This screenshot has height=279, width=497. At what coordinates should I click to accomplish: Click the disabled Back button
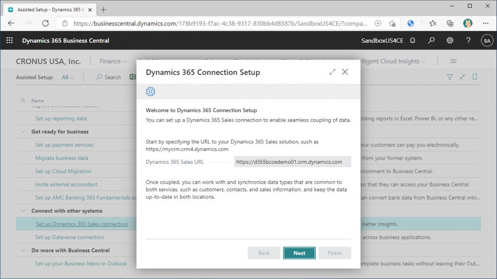pos(264,253)
